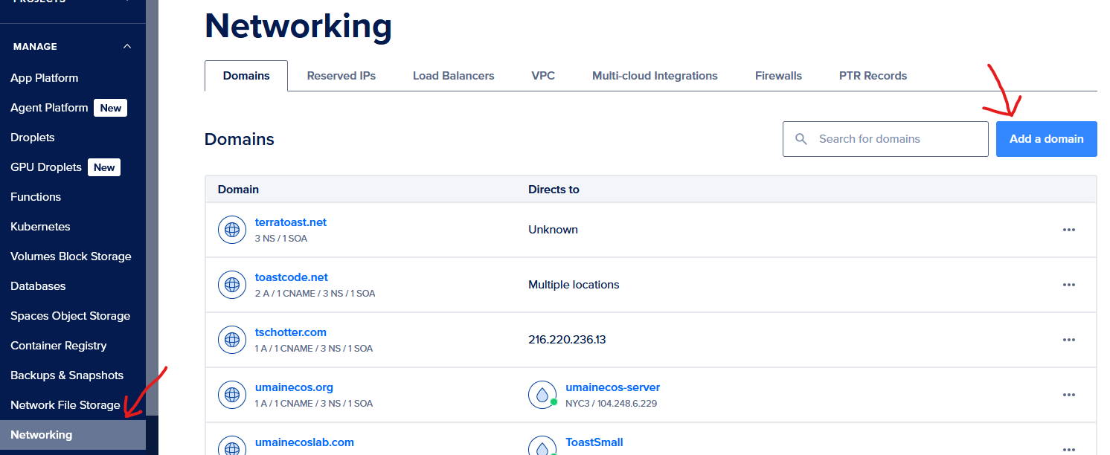Screen dimensions: 1110x455
Task: Open more options for tschotter.com
Action: click(x=1069, y=340)
